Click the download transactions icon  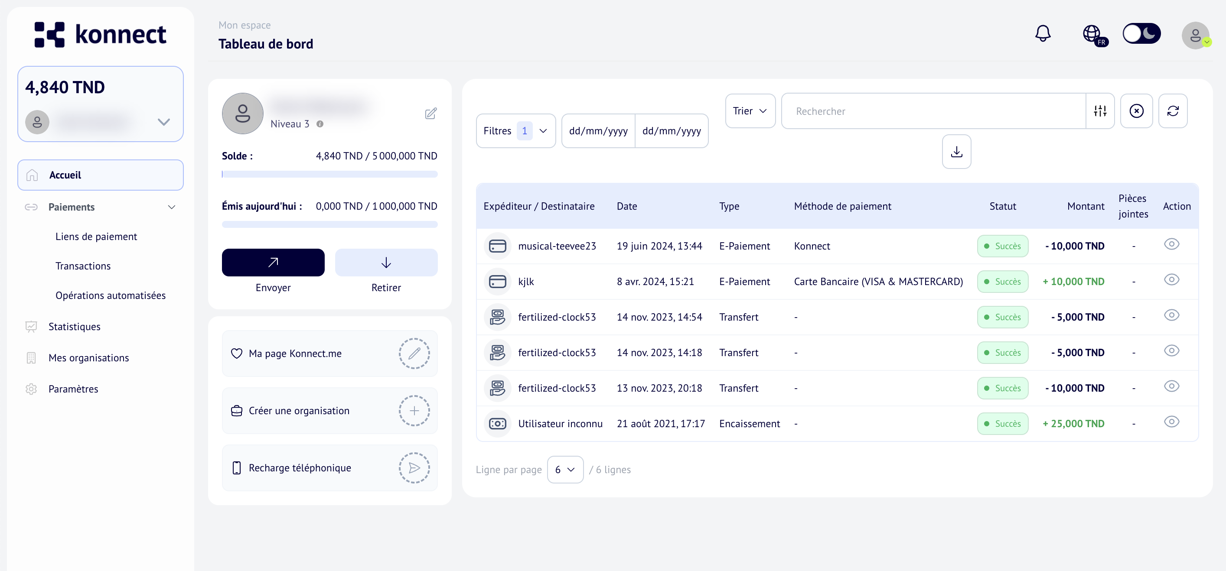point(956,152)
